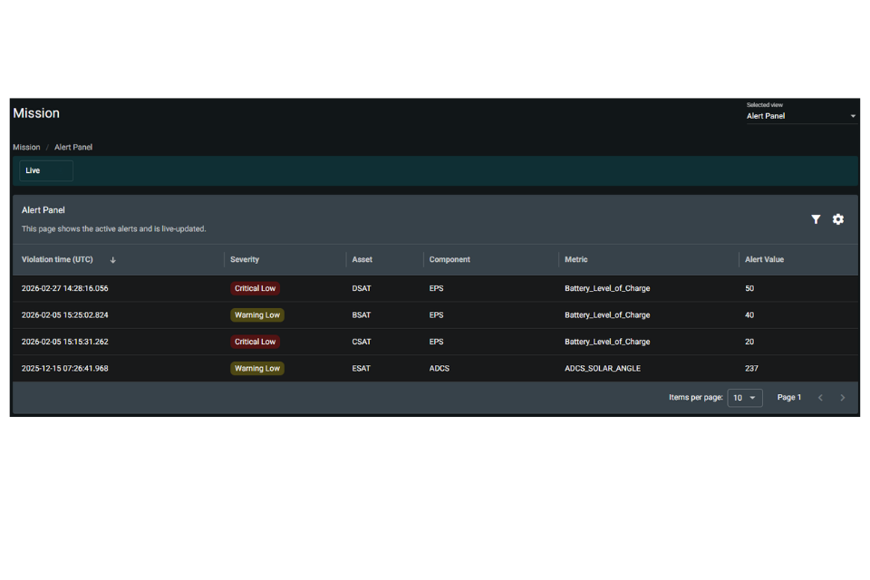Open Alert Panel settings gear

837,219
